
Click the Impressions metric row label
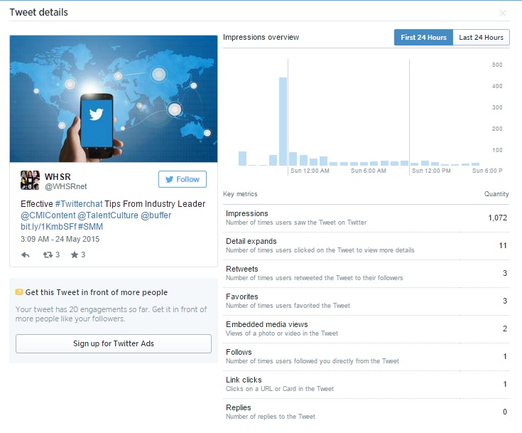click(246, 213)
